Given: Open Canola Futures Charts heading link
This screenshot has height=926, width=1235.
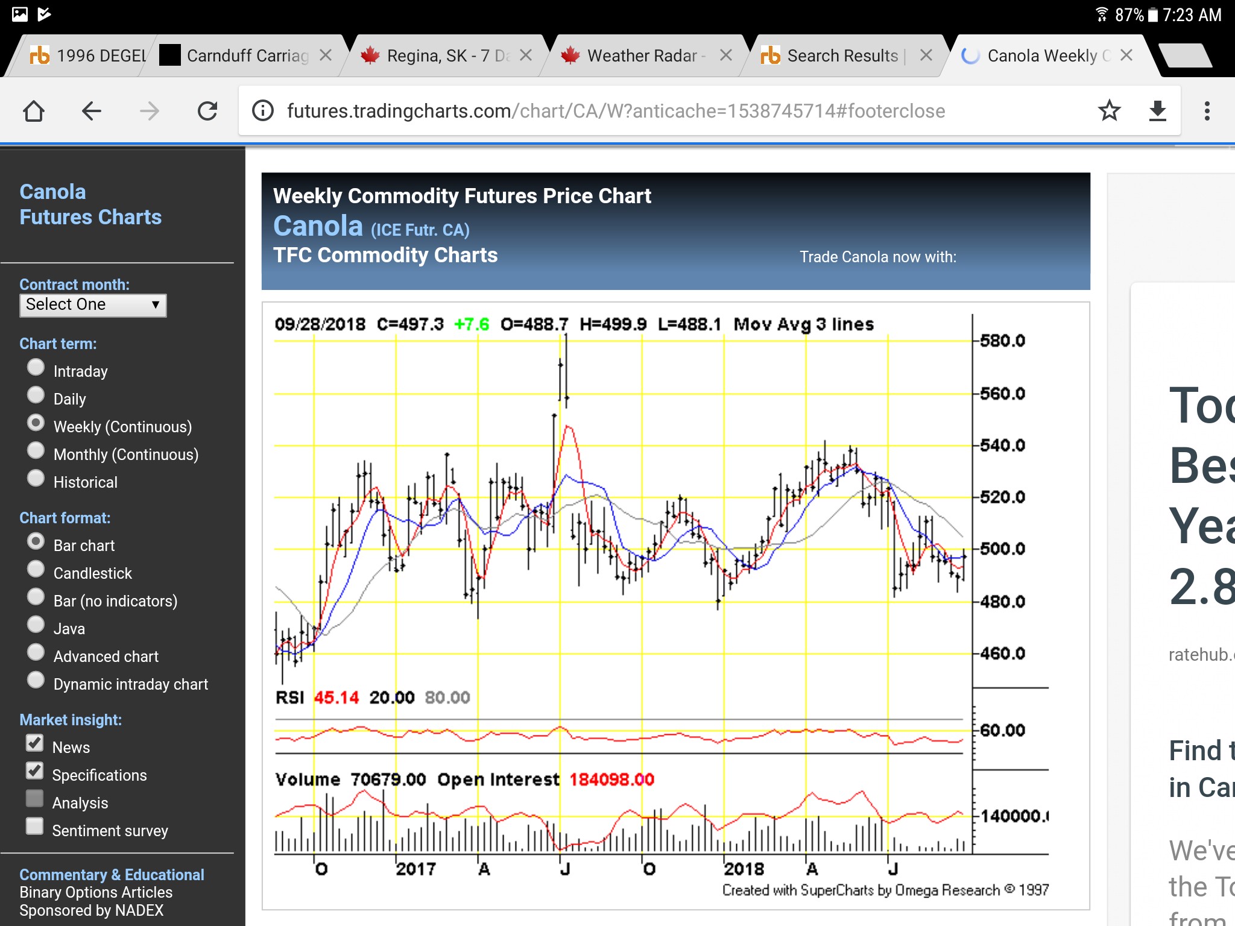Looking at the screenshot, I should [x=90, y=204].
